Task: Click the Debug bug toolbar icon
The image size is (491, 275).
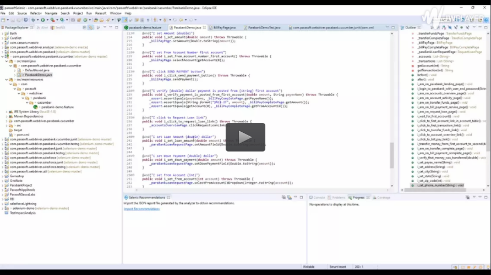Action: pyautogui.click(x=33, y=20)
